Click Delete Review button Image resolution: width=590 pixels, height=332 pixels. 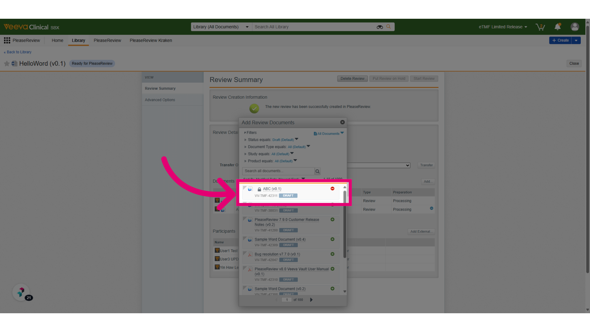click(x=352, y=79)
